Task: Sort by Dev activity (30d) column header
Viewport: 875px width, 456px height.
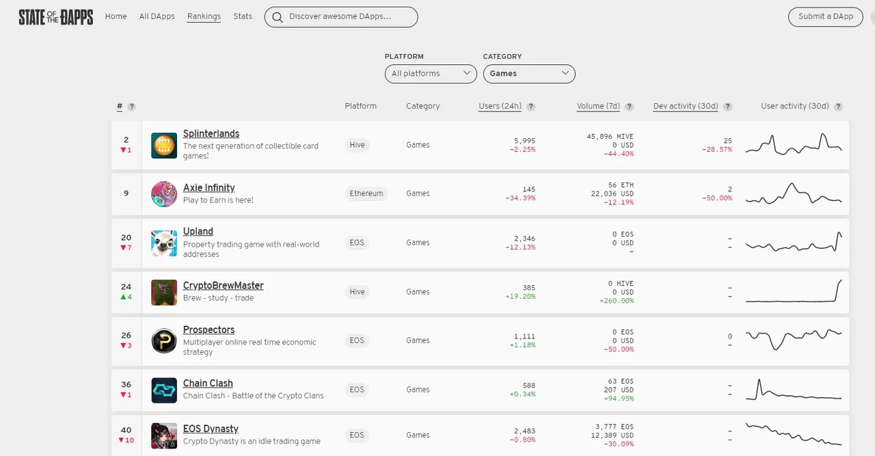Action: coord(686,106)
